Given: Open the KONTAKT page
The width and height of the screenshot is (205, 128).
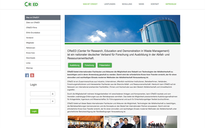Looking at the screenshot, I should coord(155,4).
